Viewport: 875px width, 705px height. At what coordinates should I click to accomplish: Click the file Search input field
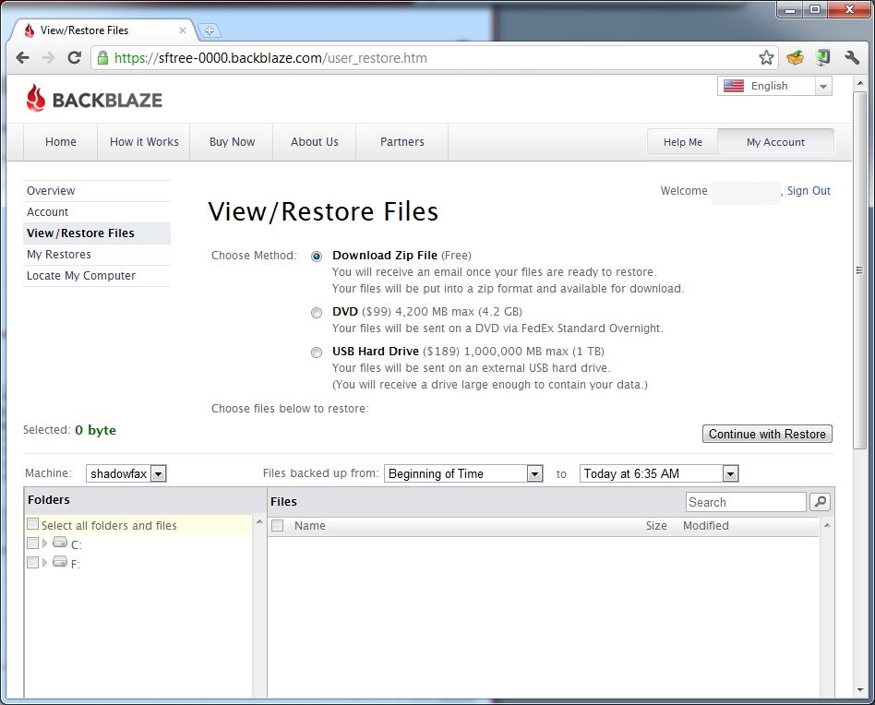click(x=746, y=502)
